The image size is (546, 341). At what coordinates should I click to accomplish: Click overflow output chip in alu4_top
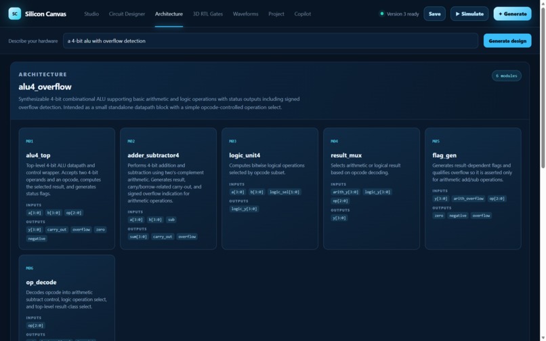[x=81, y=230]
